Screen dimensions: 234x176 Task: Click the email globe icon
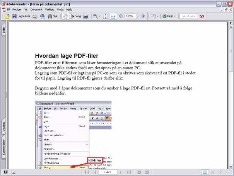(43, 16)
